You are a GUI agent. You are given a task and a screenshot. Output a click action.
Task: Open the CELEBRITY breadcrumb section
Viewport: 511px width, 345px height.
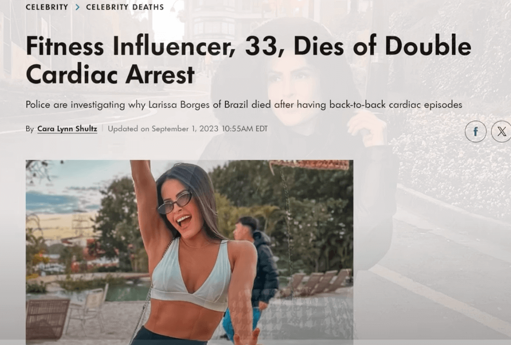(x=47, y=7)
